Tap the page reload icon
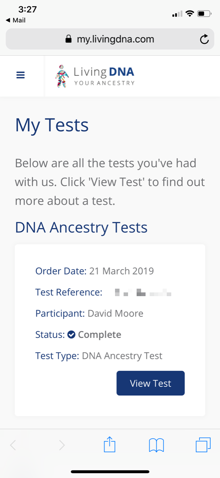 (x=204, y=39)
